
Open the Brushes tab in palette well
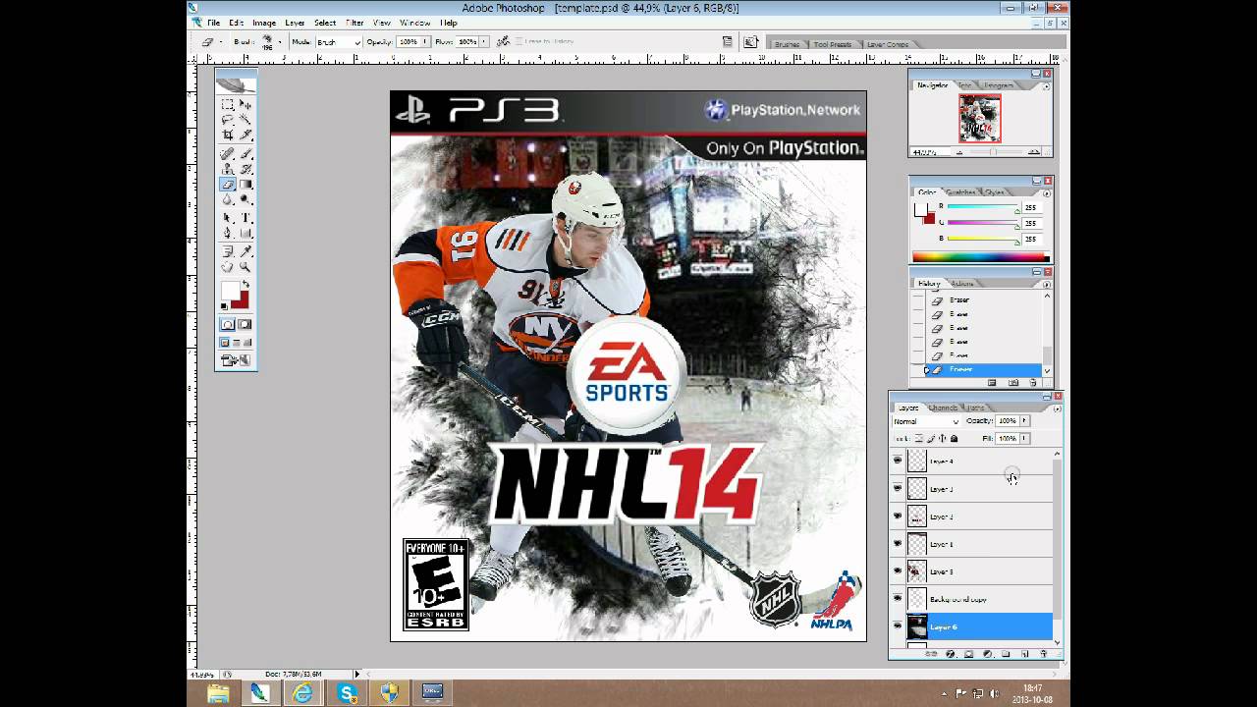tap(787, 44)
